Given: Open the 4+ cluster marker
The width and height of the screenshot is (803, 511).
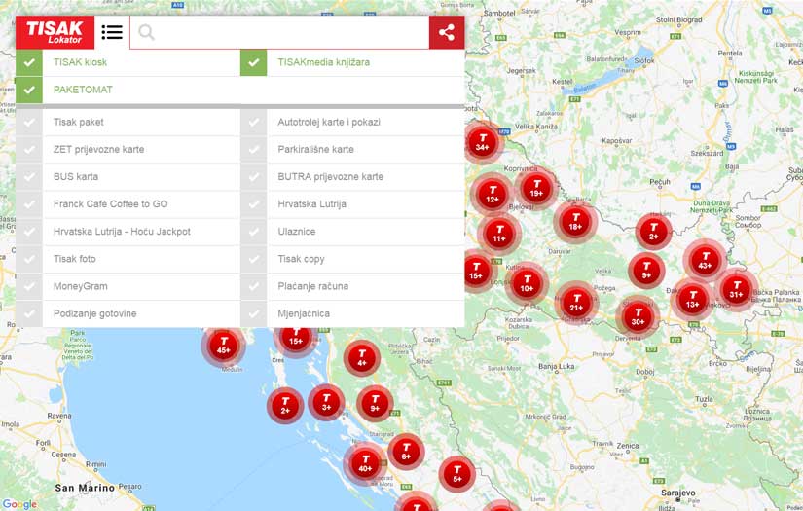Looking at the screenshot, I should click(x=362, y=358).
